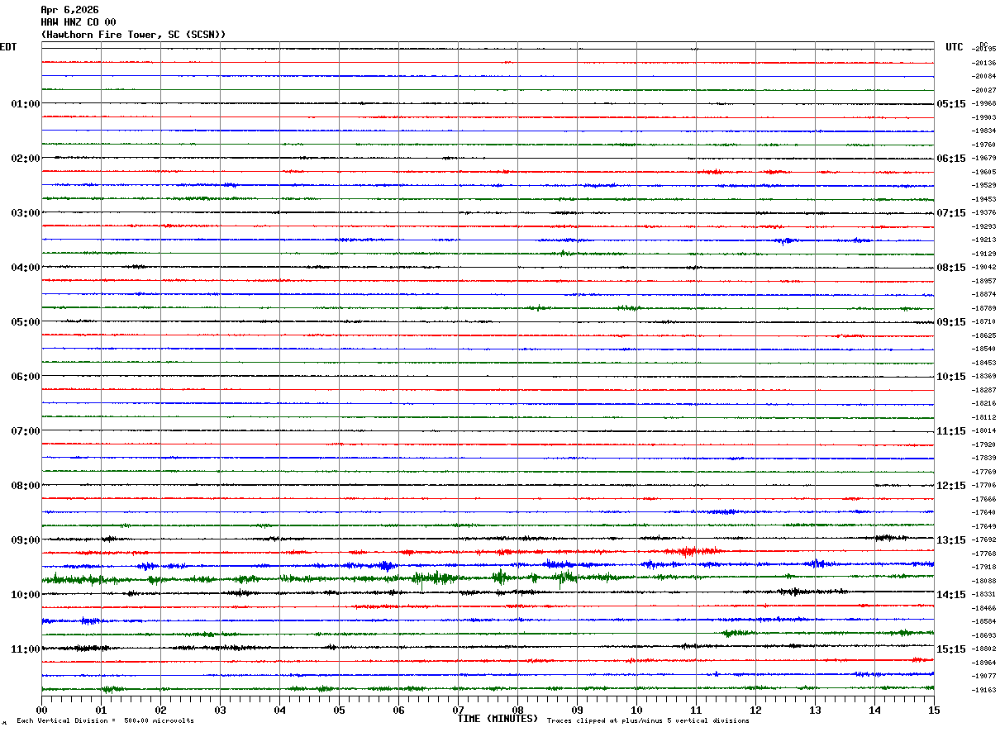The height and width of the screenshot is (732, 1000).
Task: Click the minute tick label 10
Action: [x=636, y=710]
